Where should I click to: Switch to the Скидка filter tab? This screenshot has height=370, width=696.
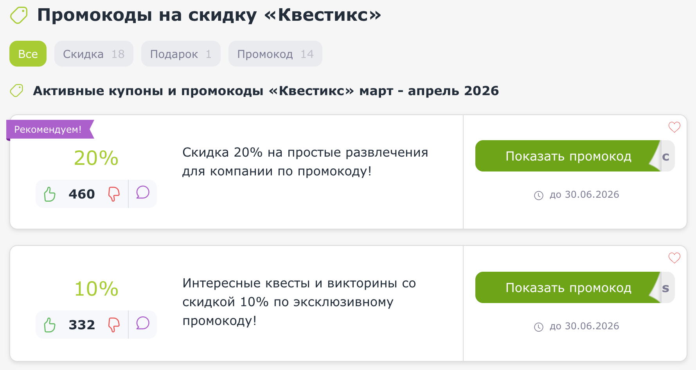[94, 54]
